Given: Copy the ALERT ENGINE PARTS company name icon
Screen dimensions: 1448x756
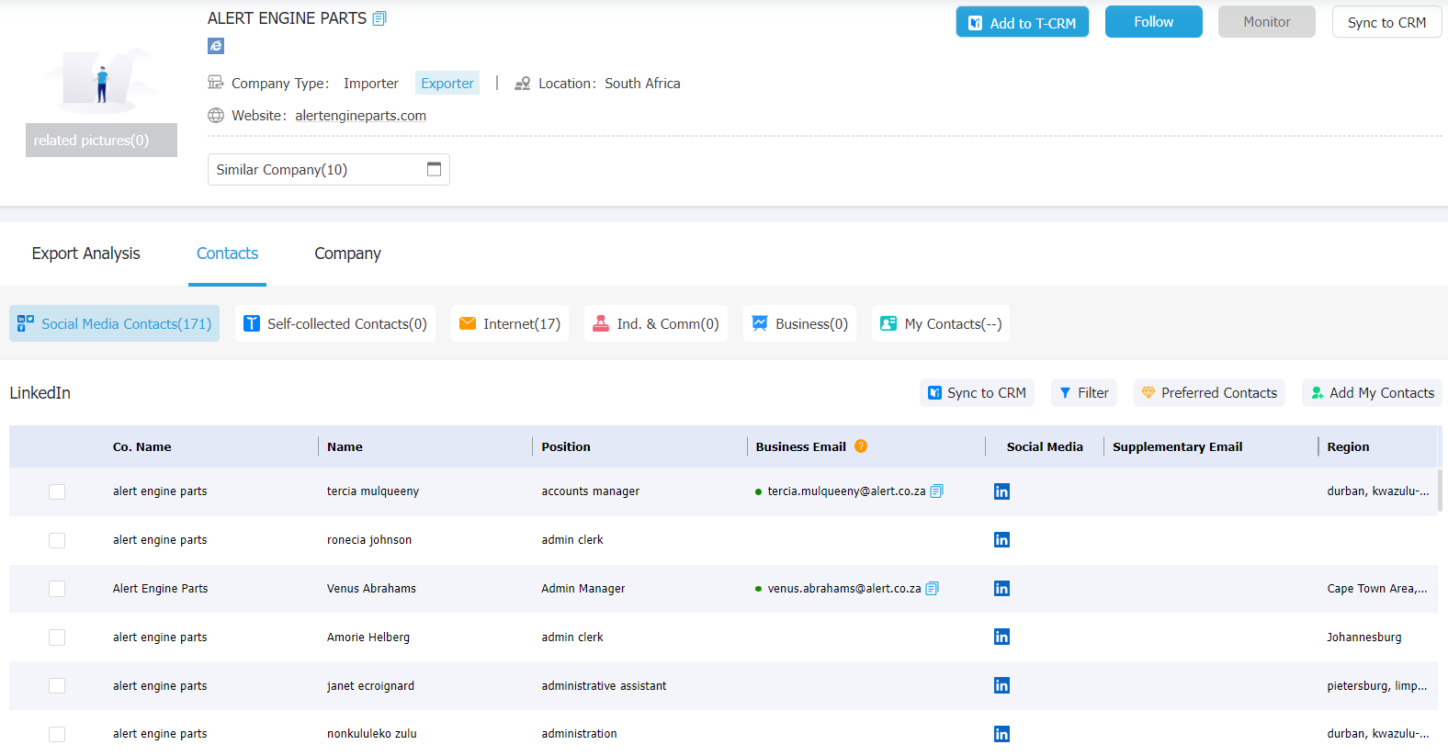Looking at the screenshot, I should point(379,18).
